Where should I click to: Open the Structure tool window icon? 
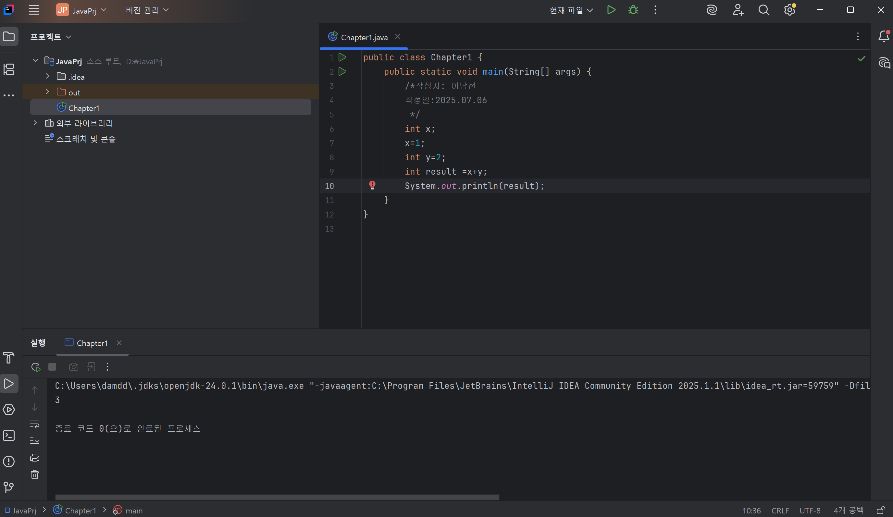point(9,69)
